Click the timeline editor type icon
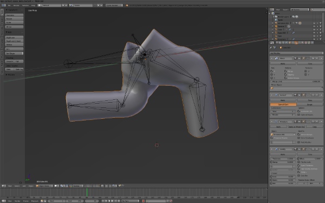Screen dimensions: 325x203 [4, 201]
